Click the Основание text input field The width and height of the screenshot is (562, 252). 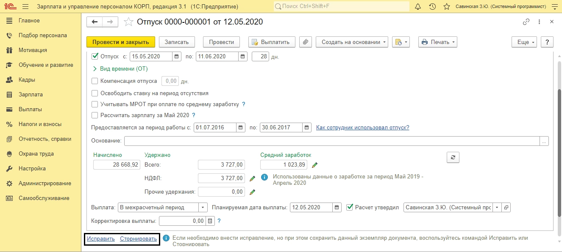332,141
